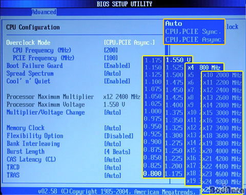Select the CPU Frequency value field
Viewport: 246px width, 195px height.
[x=111, y=50]
